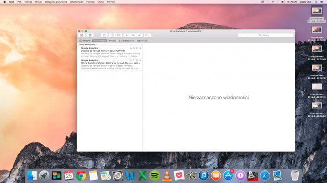This screenshot has height=183, width=327.
Task: Toggle the Skrzynki mailbox list sidebar
Action: point(85,41)
